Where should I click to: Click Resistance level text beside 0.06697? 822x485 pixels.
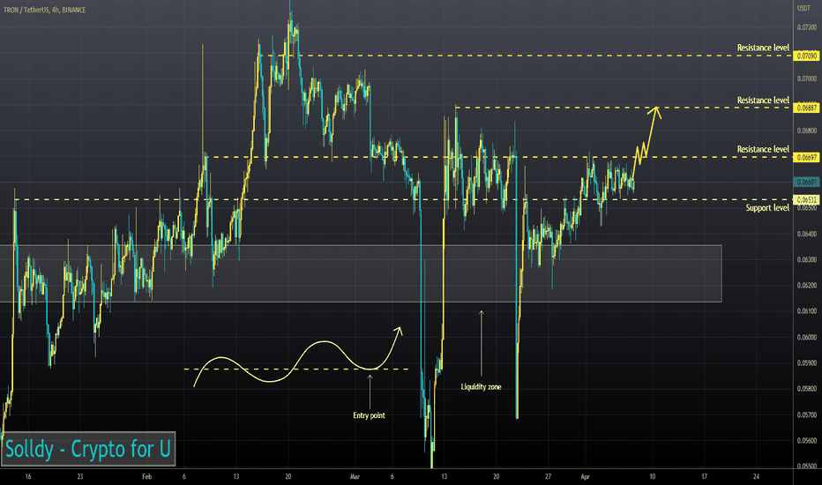763,149
